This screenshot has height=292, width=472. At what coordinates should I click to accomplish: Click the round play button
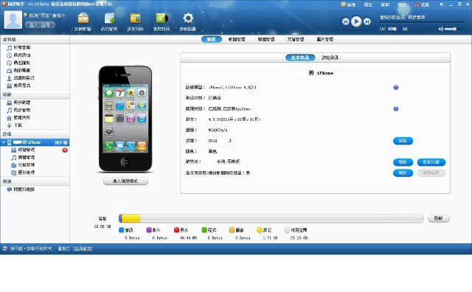pos(356,21)
